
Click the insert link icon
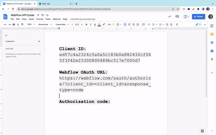point(109,24)
